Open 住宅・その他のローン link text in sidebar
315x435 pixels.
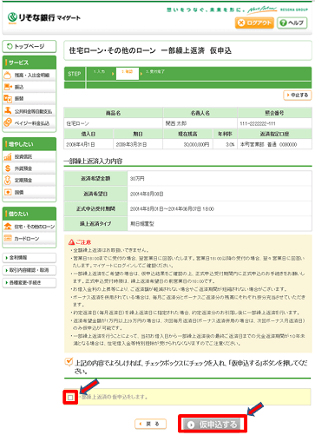(x=35, y=227)
